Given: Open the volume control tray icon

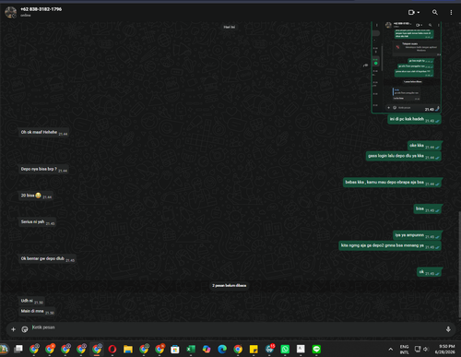Looking at the screenshot, I should click(426, 349).
